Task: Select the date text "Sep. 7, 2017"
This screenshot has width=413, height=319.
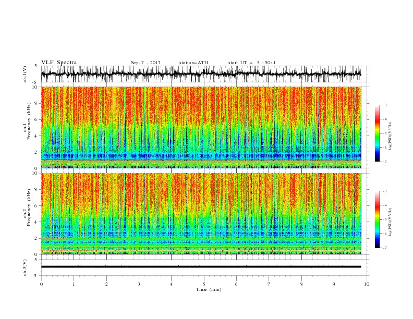Action: pyautogui.click(x=145, y=63)
